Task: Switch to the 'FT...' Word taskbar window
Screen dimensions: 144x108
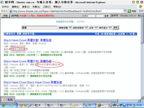Action: coord(64,105)
